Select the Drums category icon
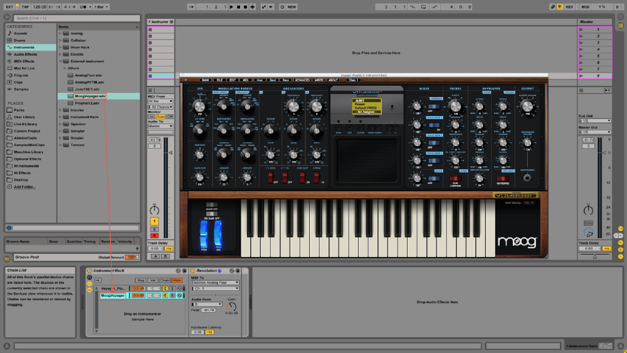The image size is (627, 353). tap(9, 40)
